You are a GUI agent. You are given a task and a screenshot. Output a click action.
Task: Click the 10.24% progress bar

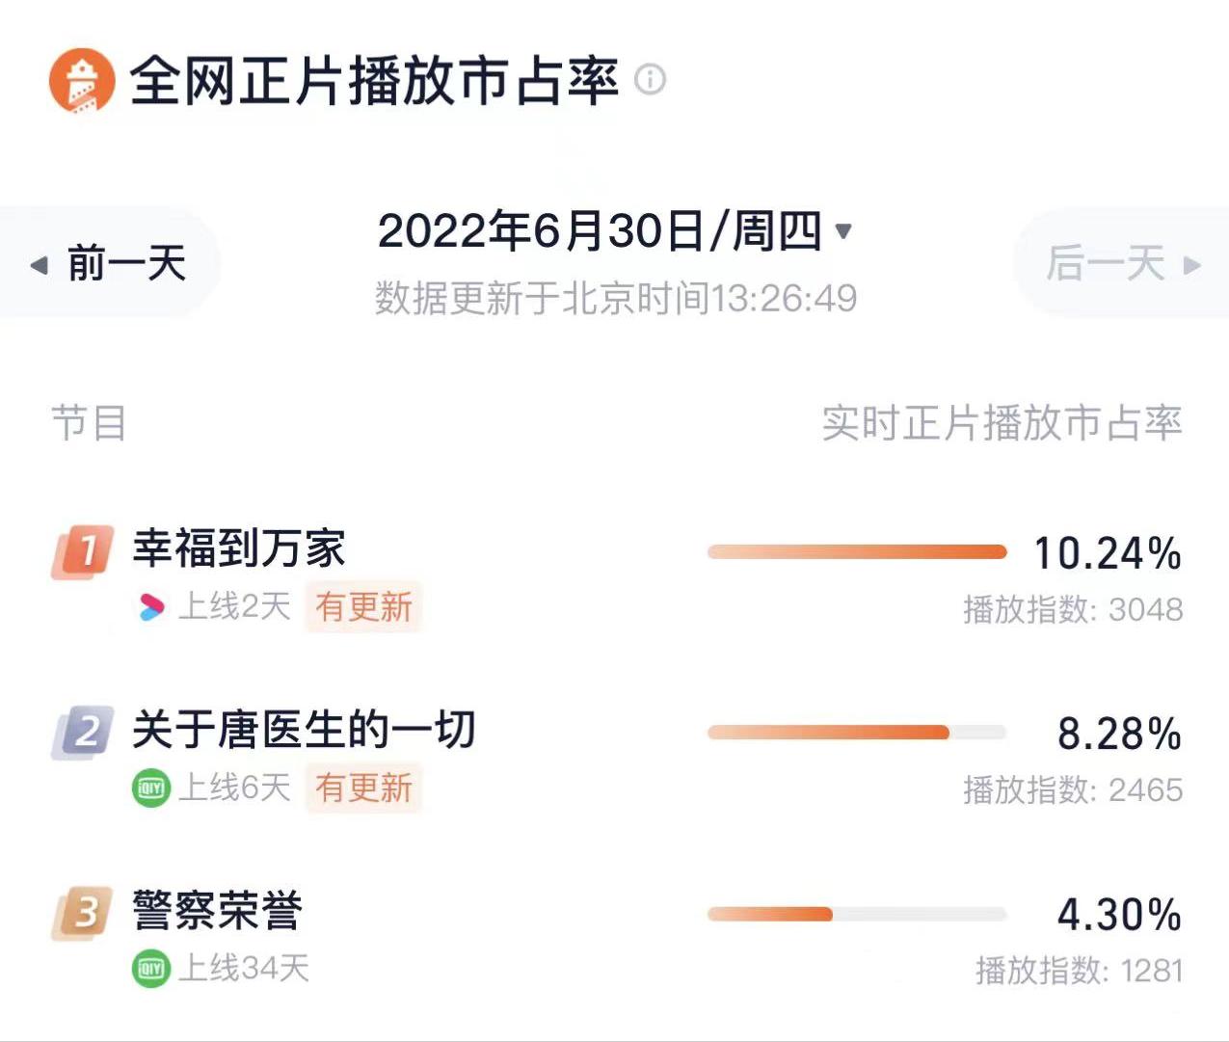pos(856,549)
